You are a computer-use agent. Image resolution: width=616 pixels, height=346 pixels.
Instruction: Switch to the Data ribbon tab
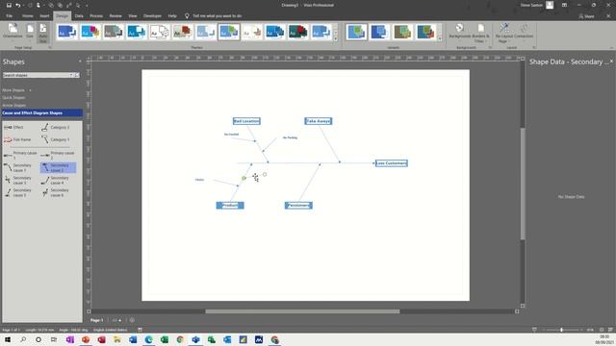click(x=79, y=16)
